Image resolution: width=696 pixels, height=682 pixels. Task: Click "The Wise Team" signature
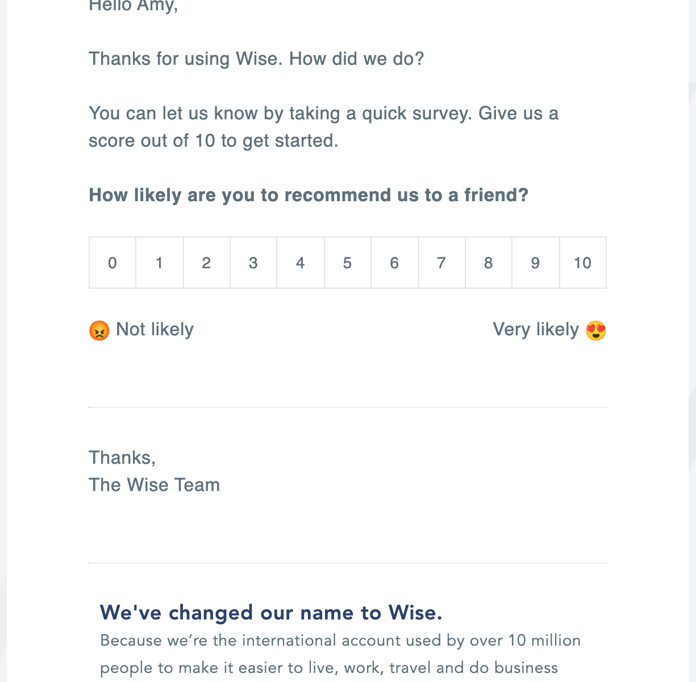click(154, 485)
